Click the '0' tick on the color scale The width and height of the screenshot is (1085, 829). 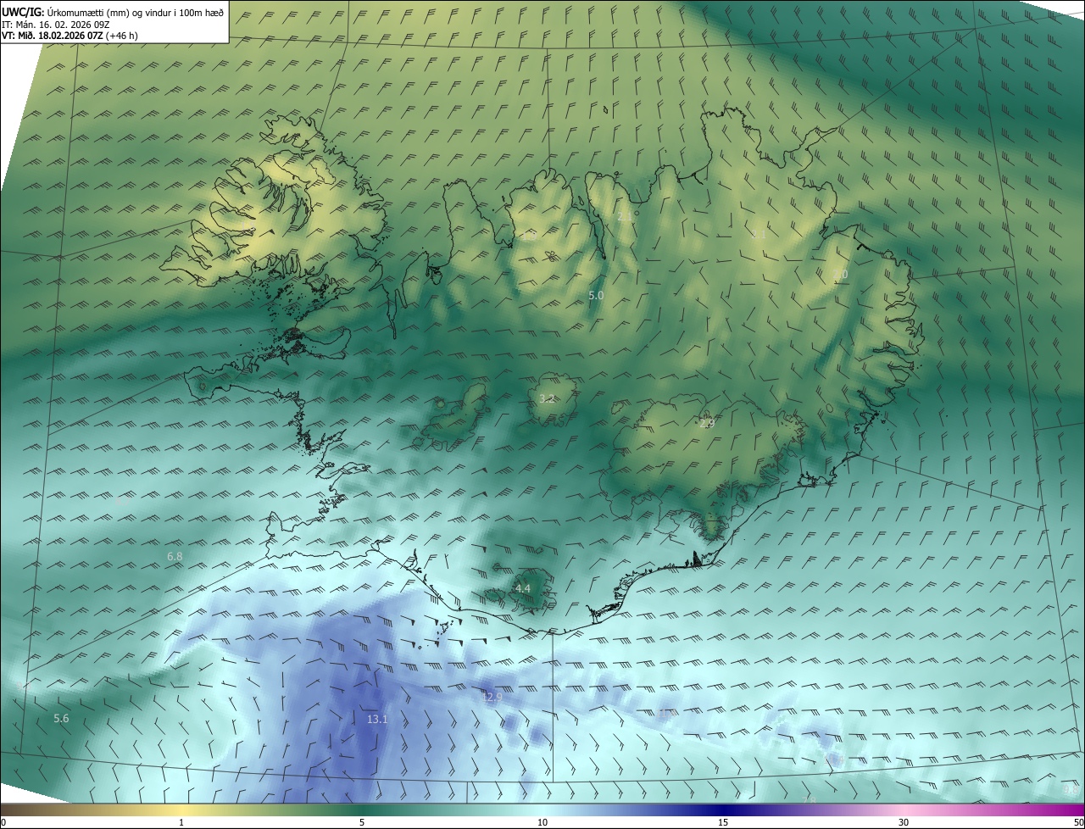[3, 822]
